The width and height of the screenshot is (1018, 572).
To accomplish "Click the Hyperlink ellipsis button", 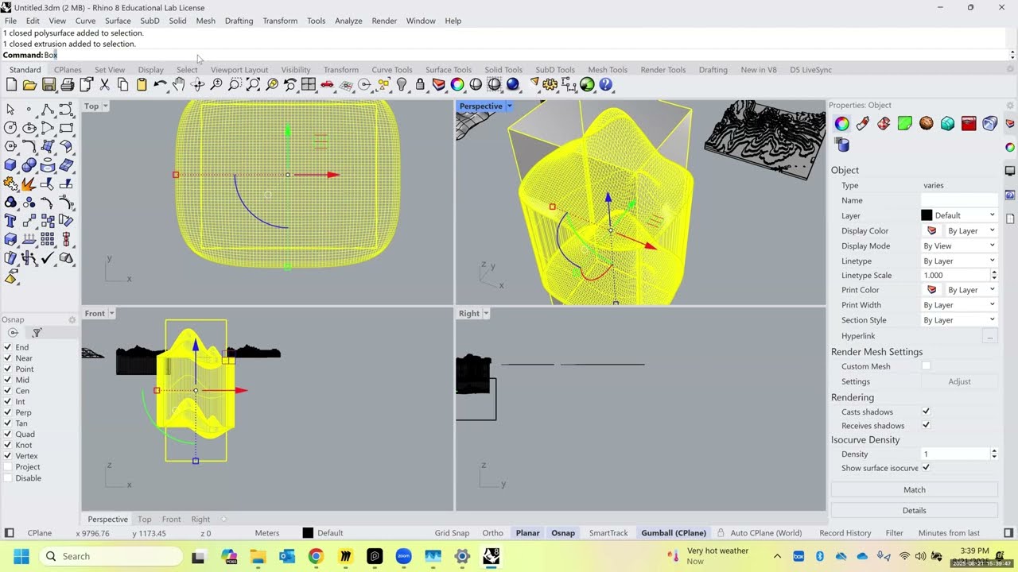I will pyautogui.click(x=989, y=336).
